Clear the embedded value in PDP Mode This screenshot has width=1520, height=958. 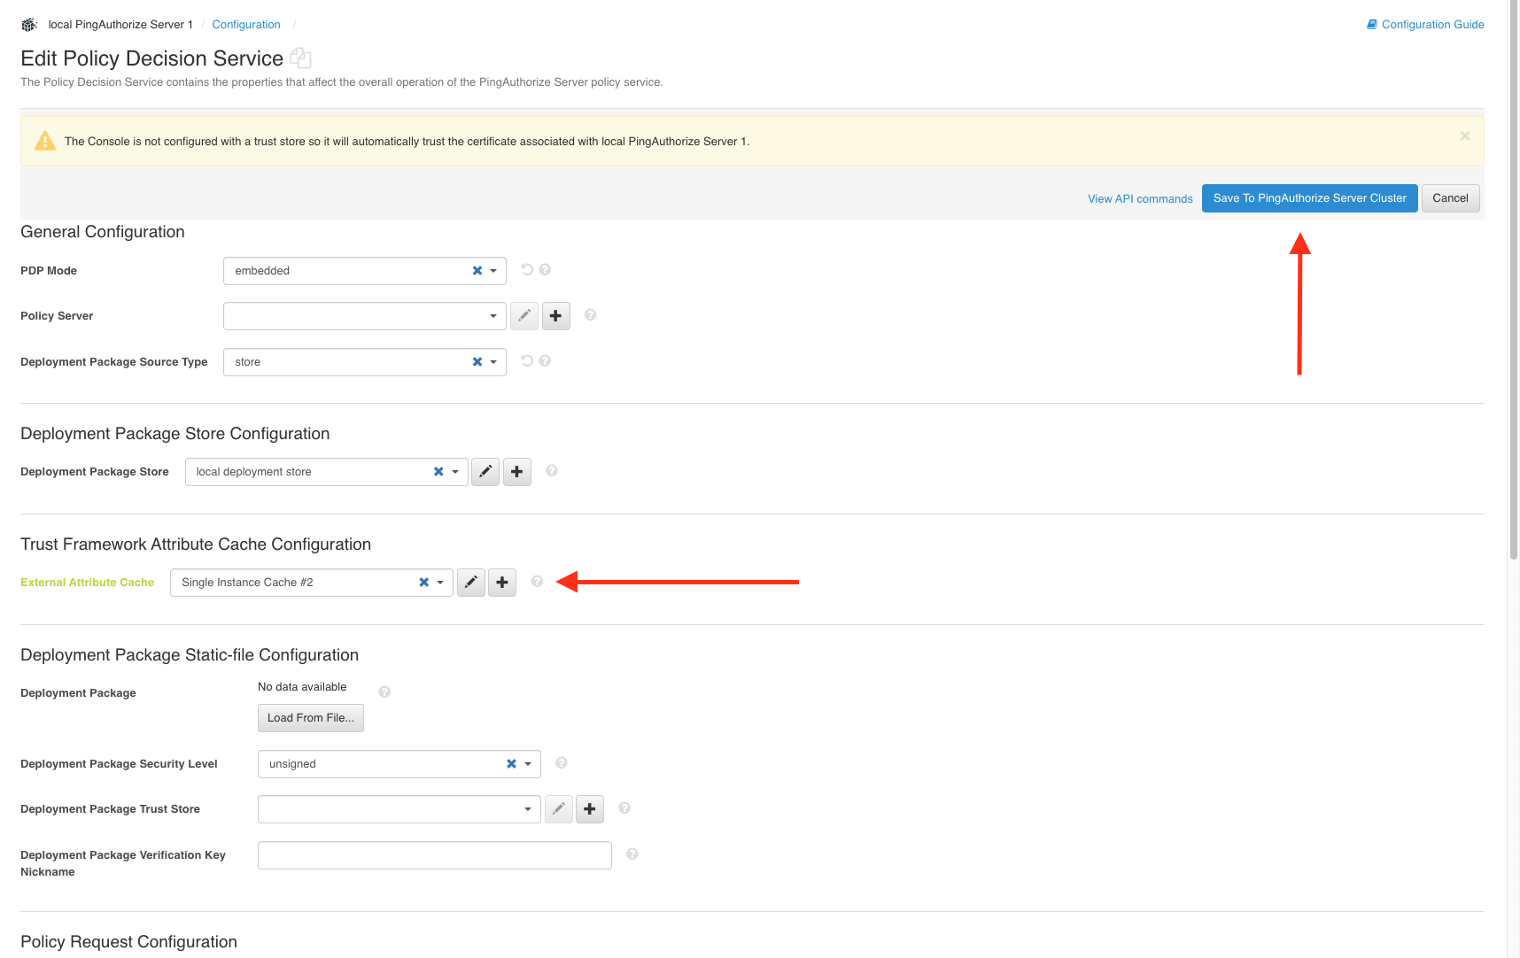[x=477, y=271]
